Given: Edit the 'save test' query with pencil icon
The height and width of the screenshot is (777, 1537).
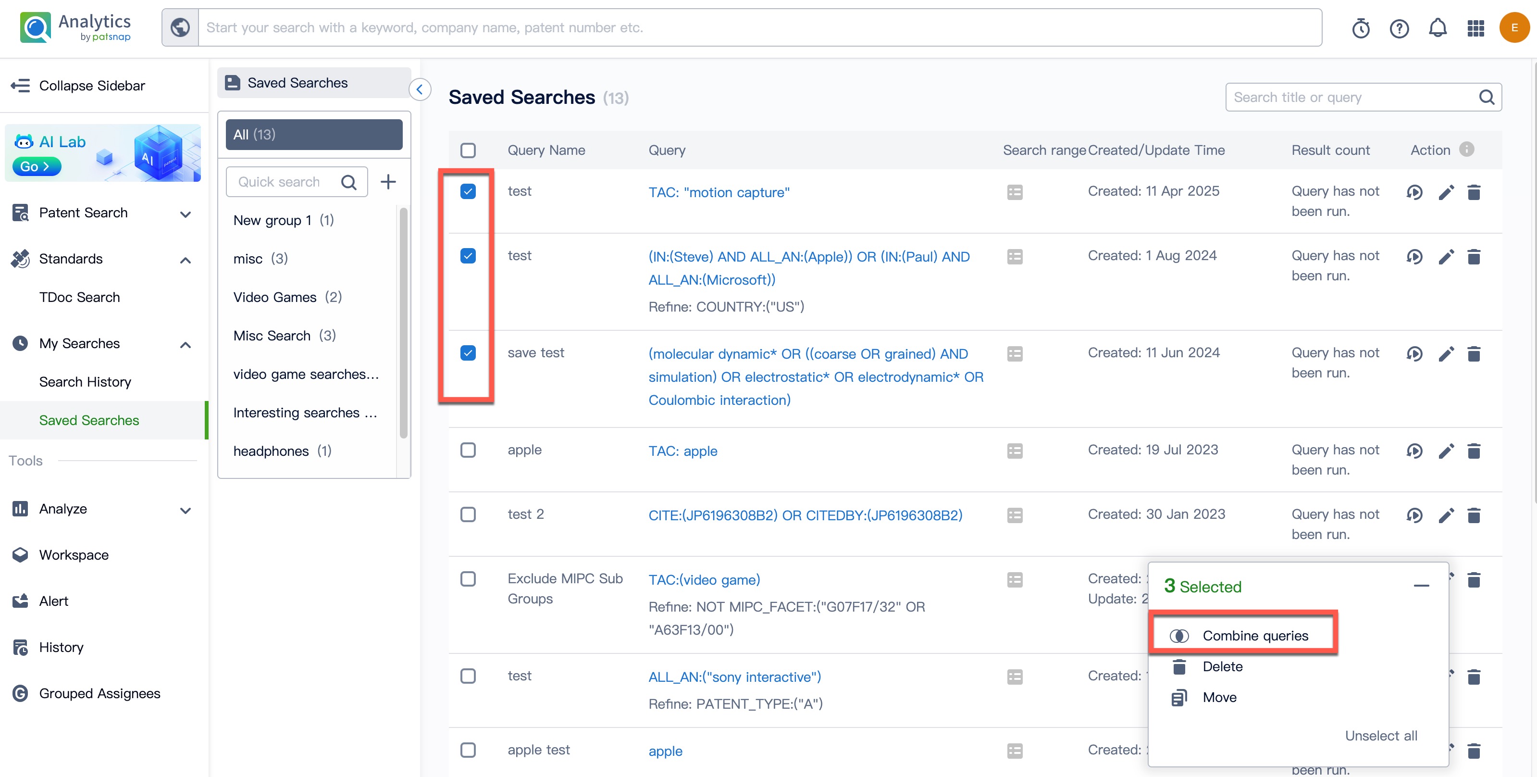Looking at the screenshot, I should pos(1446,354).
